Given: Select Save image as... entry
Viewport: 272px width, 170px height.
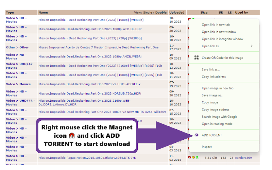Looking at the screenshot, I should coord(212,95).
